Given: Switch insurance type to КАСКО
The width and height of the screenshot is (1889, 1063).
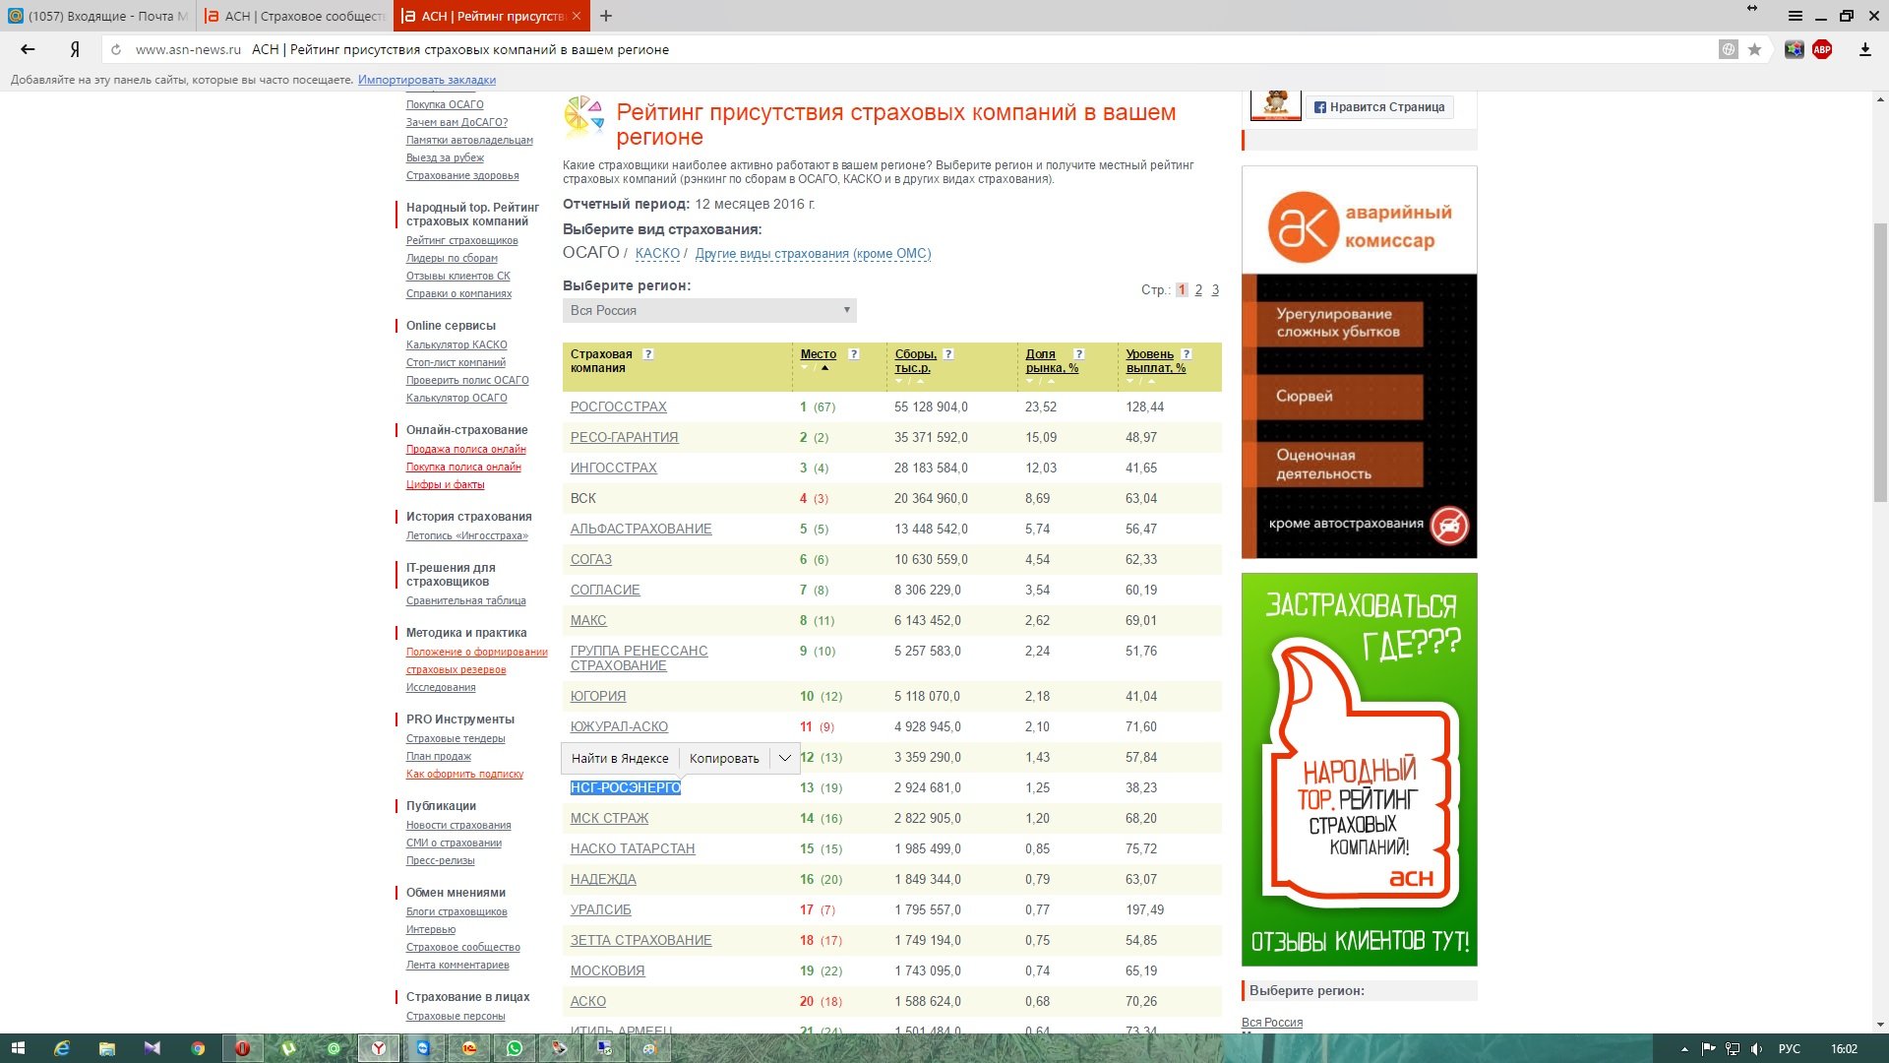Looking at the screenshot, I should tap(657, 253).
